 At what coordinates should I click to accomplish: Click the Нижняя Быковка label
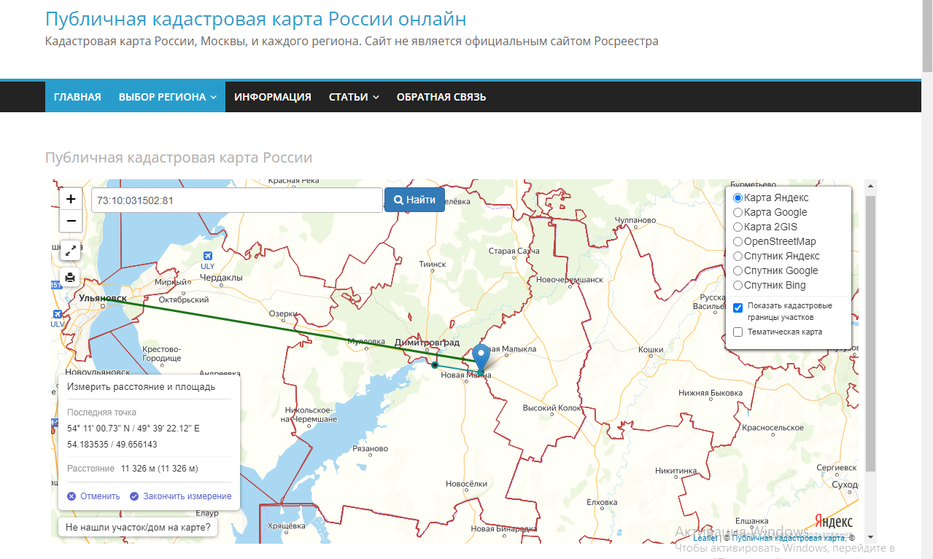pyautogui.click(x=710, y=393)
